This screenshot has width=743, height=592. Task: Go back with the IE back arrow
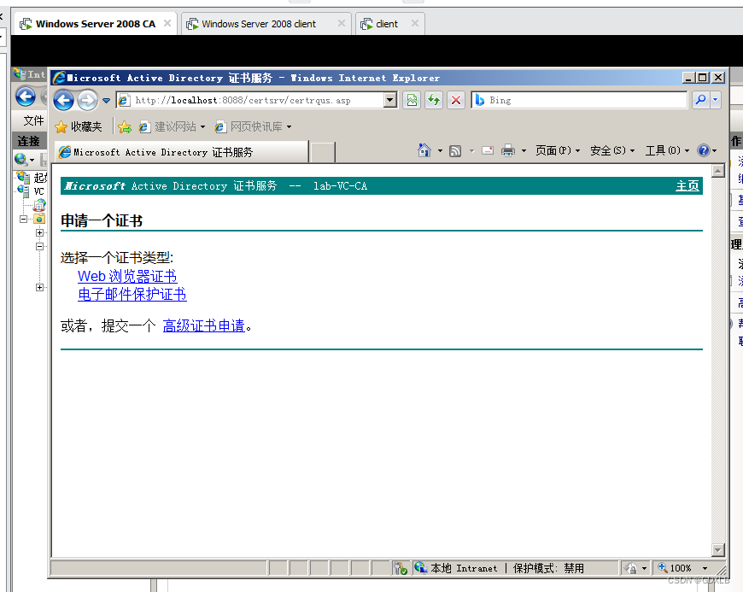coord(63,100)
